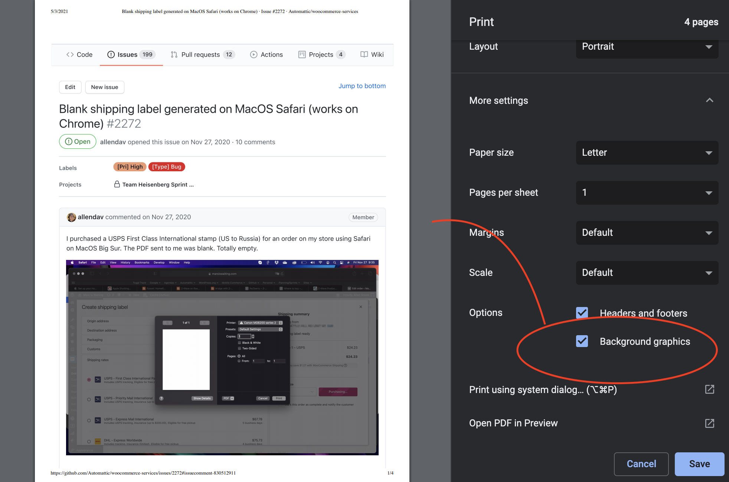
Task: Click the "4 pages" page count text
Action: (x=701, y=22)
